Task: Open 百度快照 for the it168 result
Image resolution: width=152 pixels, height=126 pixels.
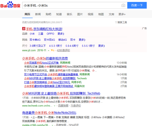Action: pyautogui.click(x=61, y=125)
